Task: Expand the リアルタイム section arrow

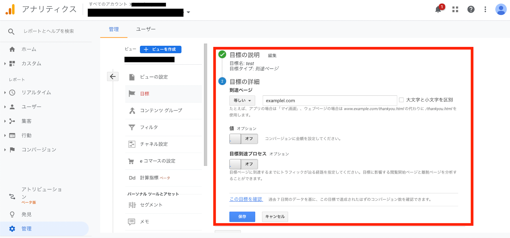Action: [x=5, y=93]
